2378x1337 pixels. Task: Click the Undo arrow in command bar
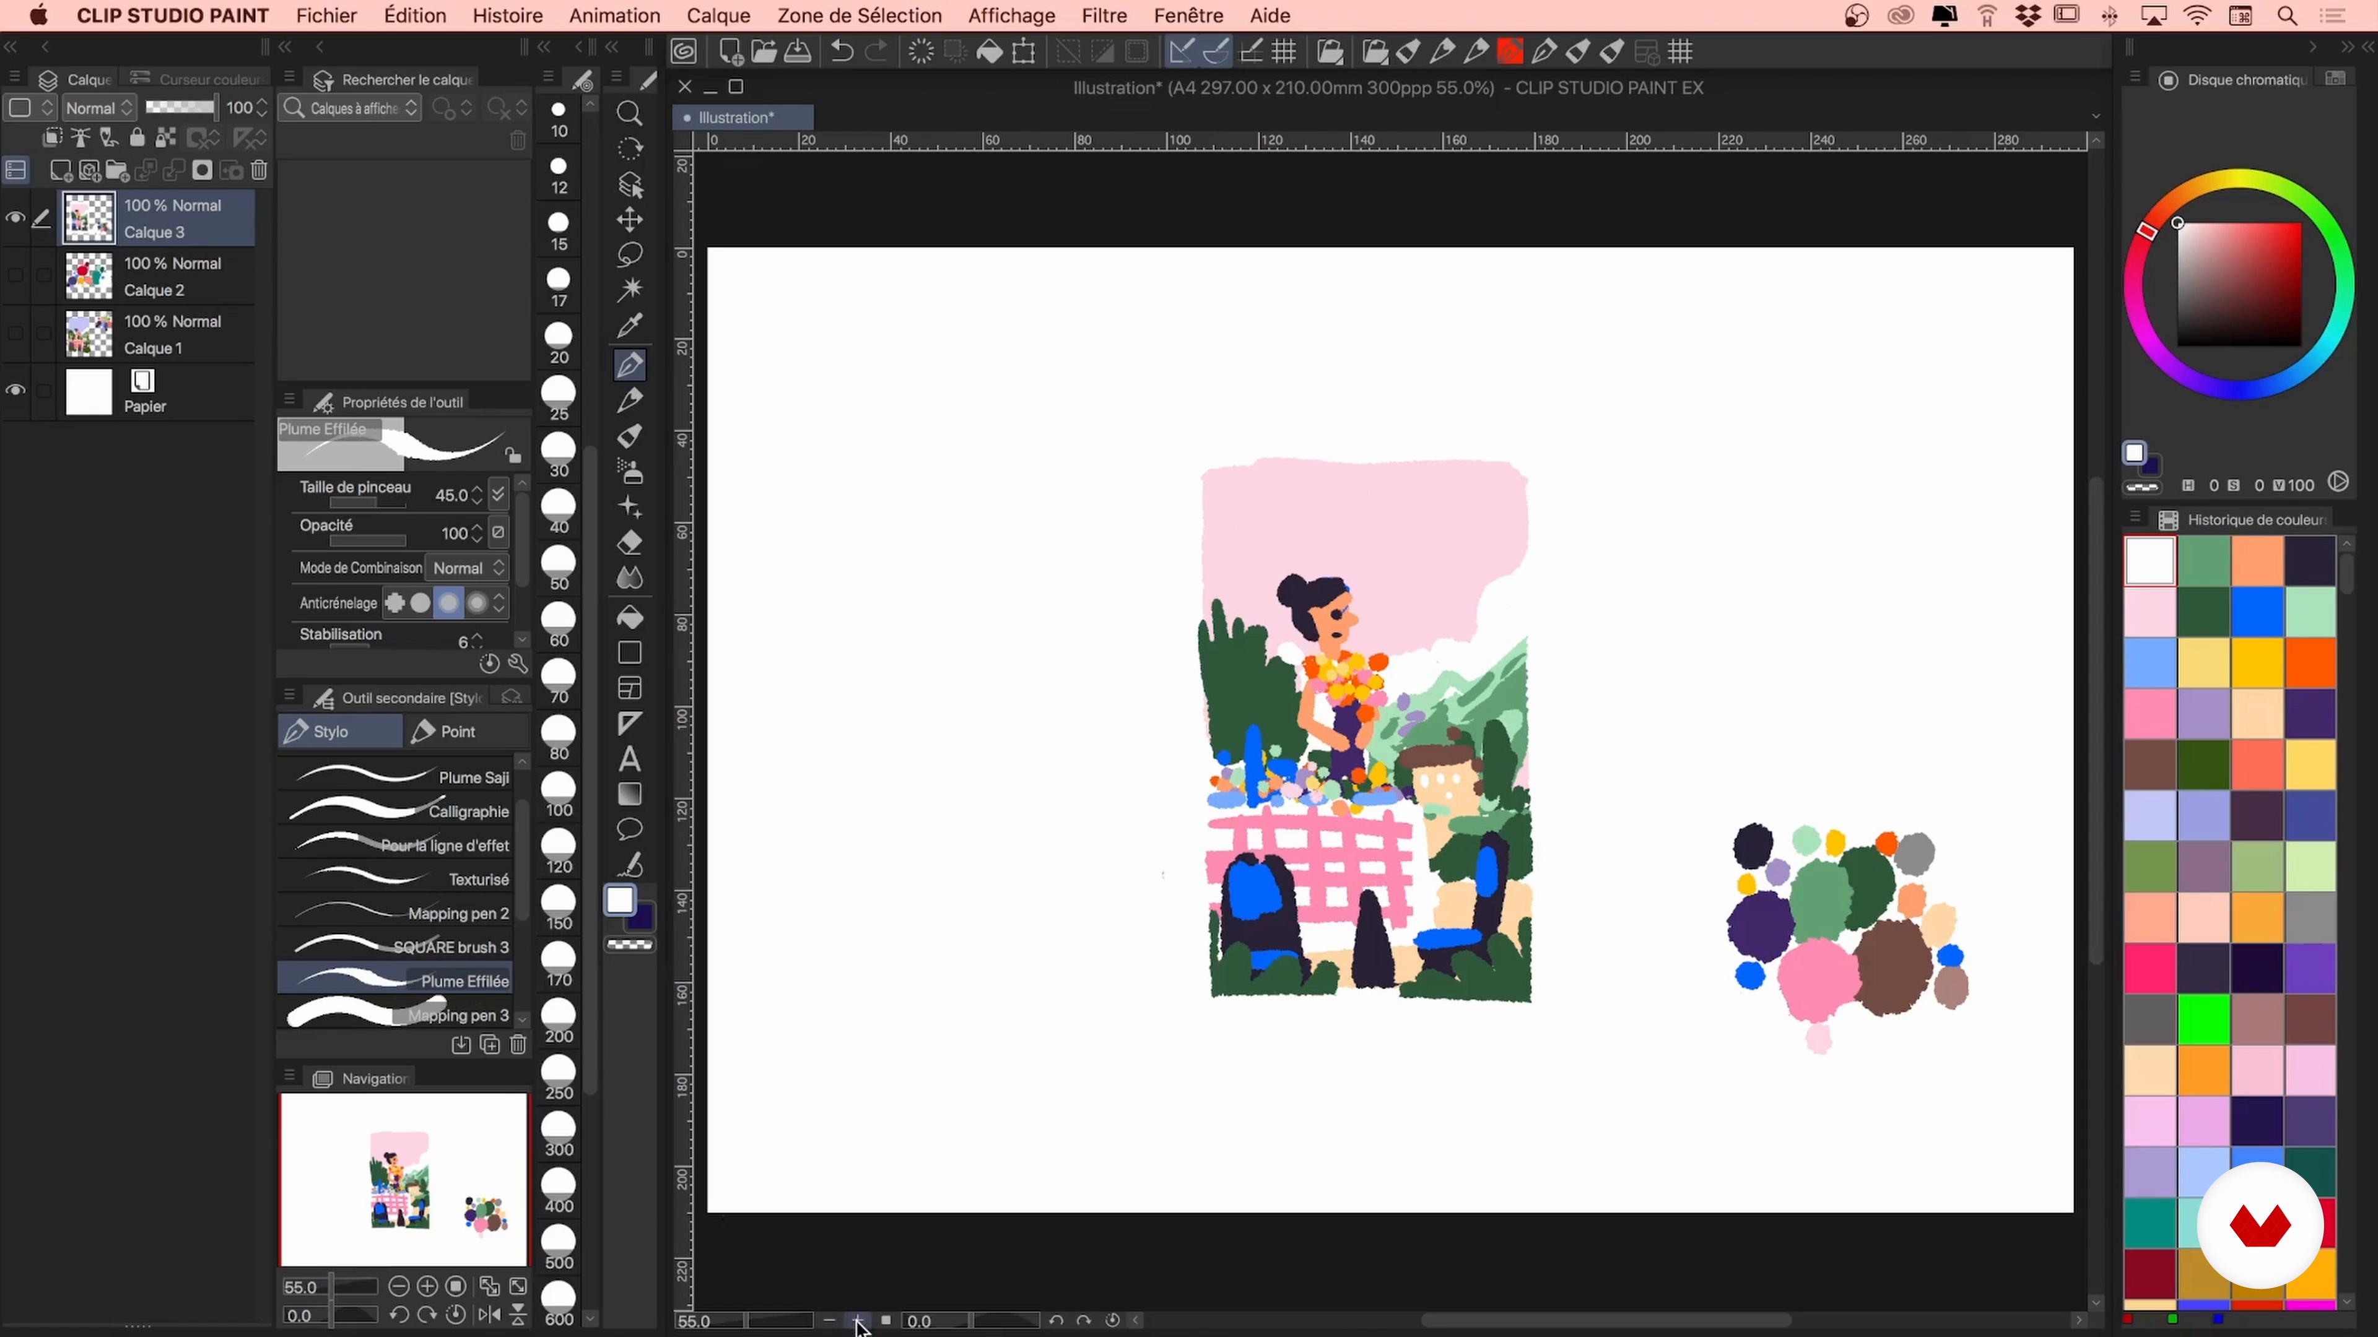point(841,51)
